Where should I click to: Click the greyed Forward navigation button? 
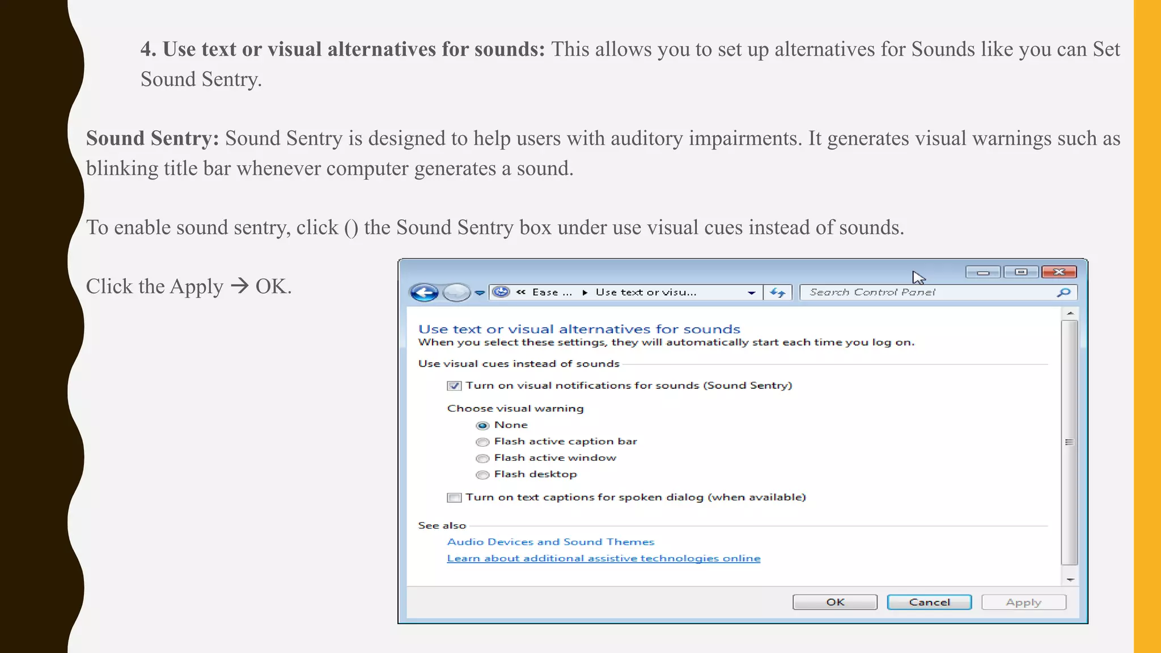456,292
